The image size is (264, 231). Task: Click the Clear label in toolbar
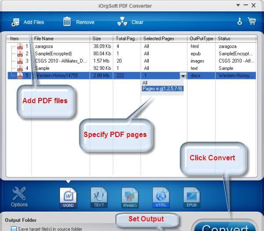[137, 22]
